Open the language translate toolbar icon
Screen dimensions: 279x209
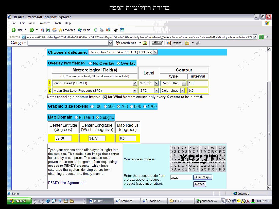pos(108,30)
